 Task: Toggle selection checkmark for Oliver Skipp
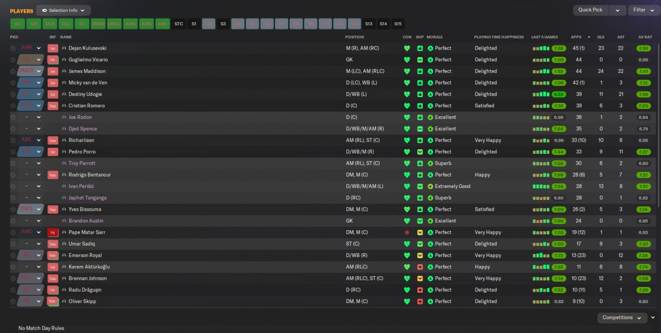(x=13, y=302)
